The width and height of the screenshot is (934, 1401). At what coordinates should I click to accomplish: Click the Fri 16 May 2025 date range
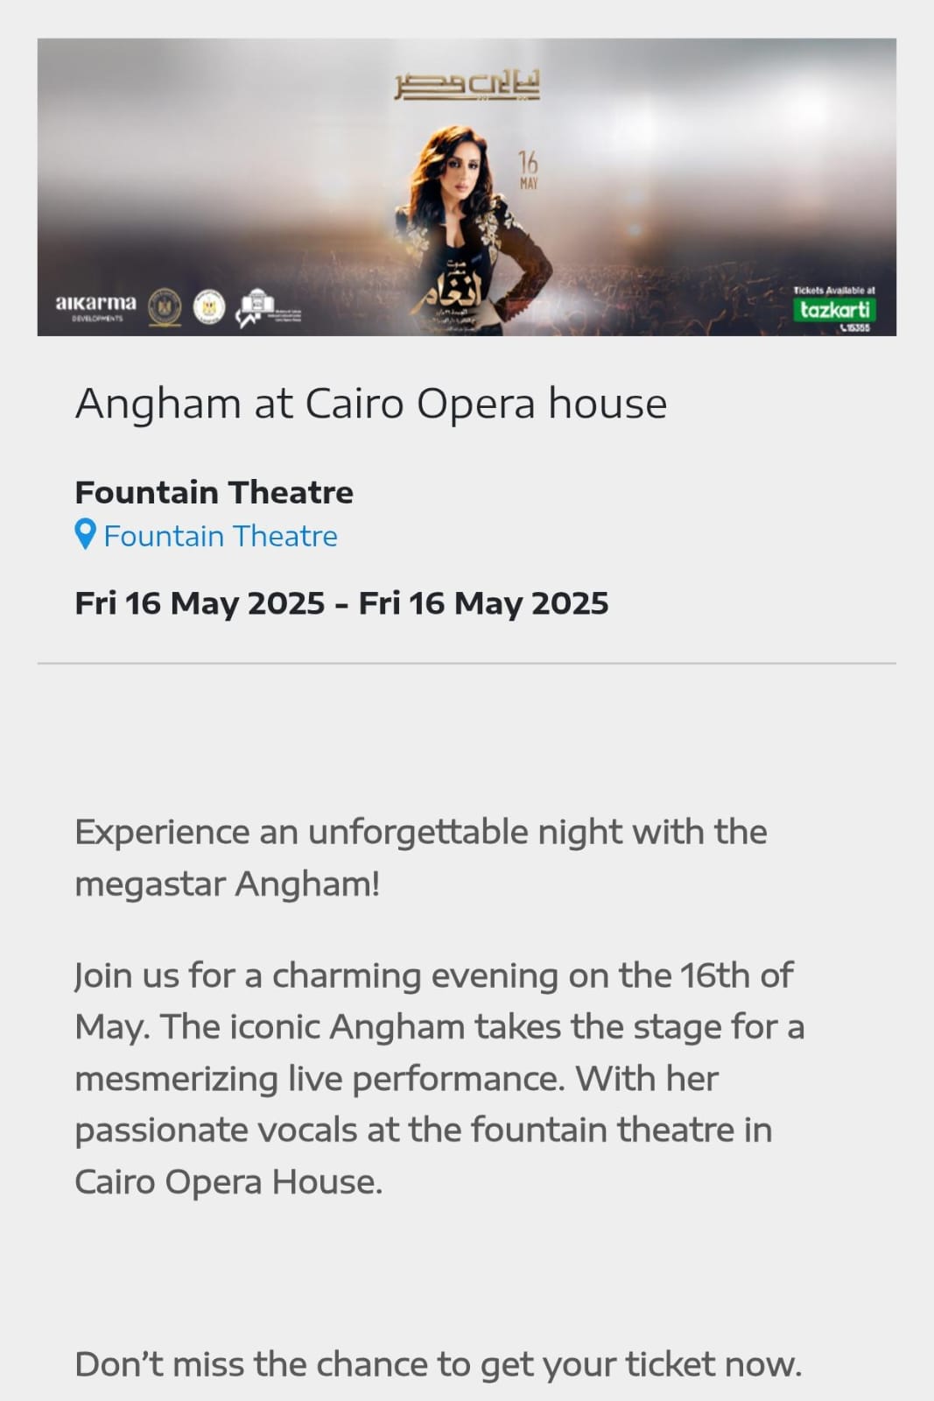[x=341, y=603]
